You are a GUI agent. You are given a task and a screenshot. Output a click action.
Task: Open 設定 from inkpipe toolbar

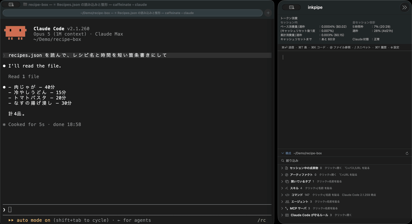point(395,47)
